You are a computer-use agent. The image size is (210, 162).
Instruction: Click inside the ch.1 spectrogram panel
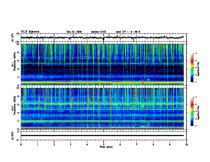[102, 65]
